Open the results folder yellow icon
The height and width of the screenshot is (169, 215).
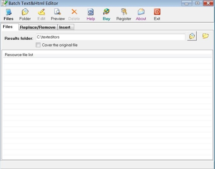pos(205,36)
